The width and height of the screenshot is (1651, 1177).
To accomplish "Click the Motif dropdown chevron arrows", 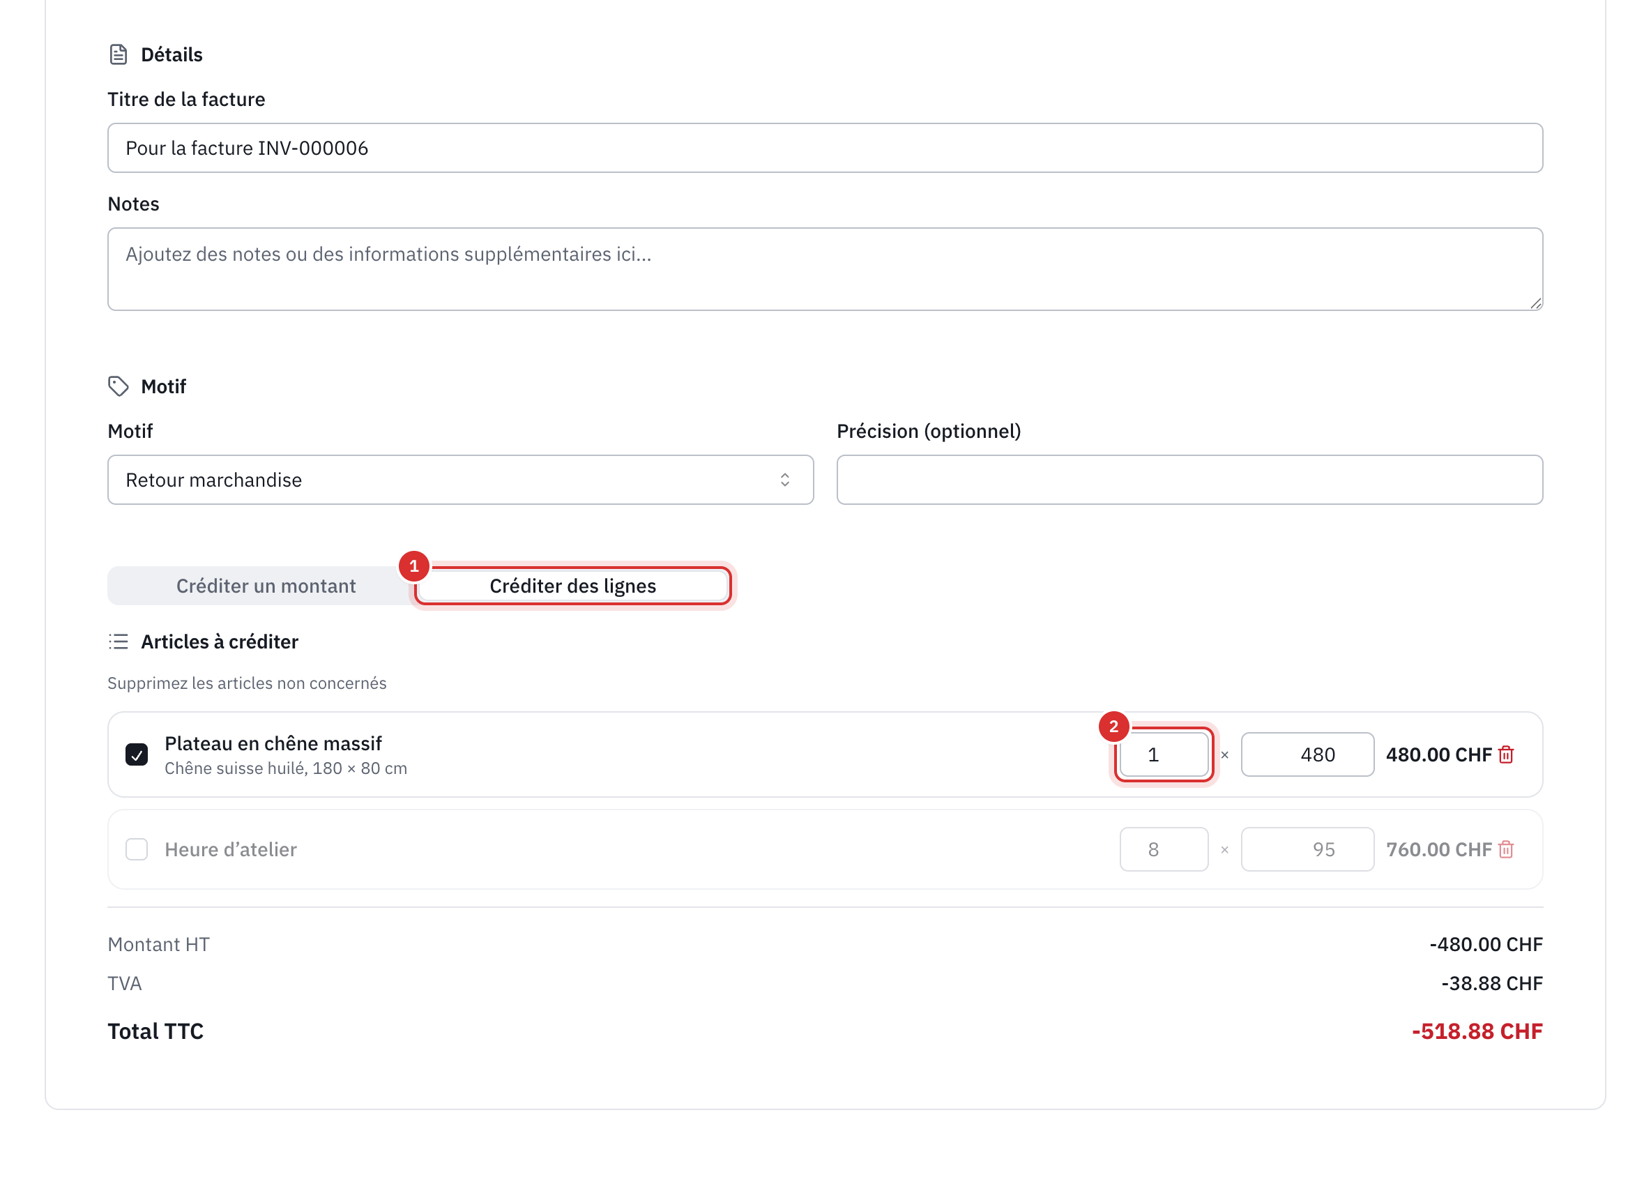I will (785, 480).
